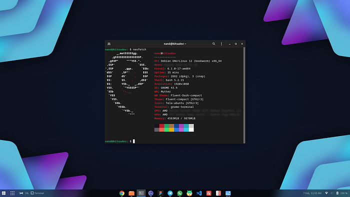Open the start menu grid icon
Screen dimensions: 350x197
click(3, 193)
